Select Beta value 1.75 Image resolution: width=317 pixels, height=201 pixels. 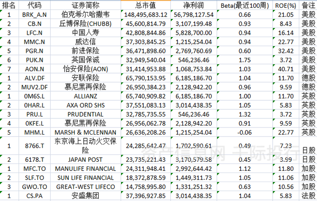245,60
